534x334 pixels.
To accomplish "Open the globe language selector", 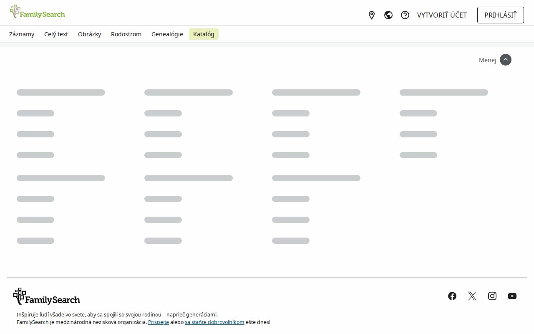I will tap(388, 15).
